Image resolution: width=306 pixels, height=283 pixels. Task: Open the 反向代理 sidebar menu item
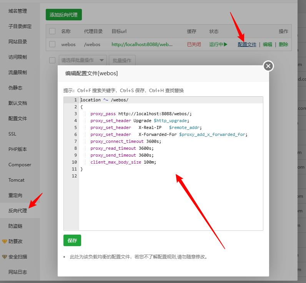click(18, 211)
